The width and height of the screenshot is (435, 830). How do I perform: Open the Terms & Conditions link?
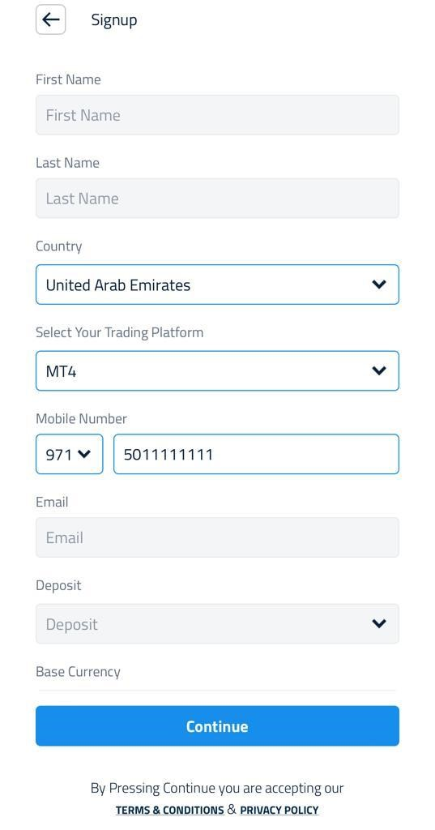coord(170,810)
